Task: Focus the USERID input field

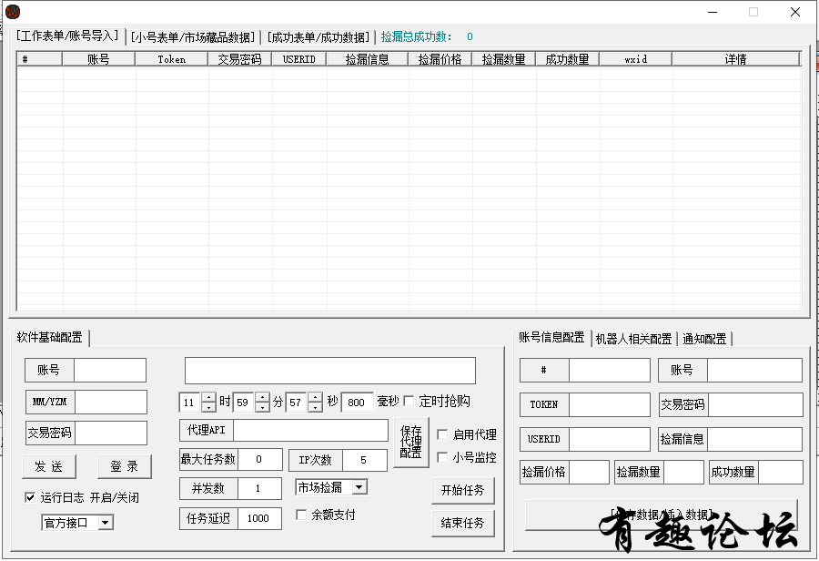Action: tap(610, 439)
